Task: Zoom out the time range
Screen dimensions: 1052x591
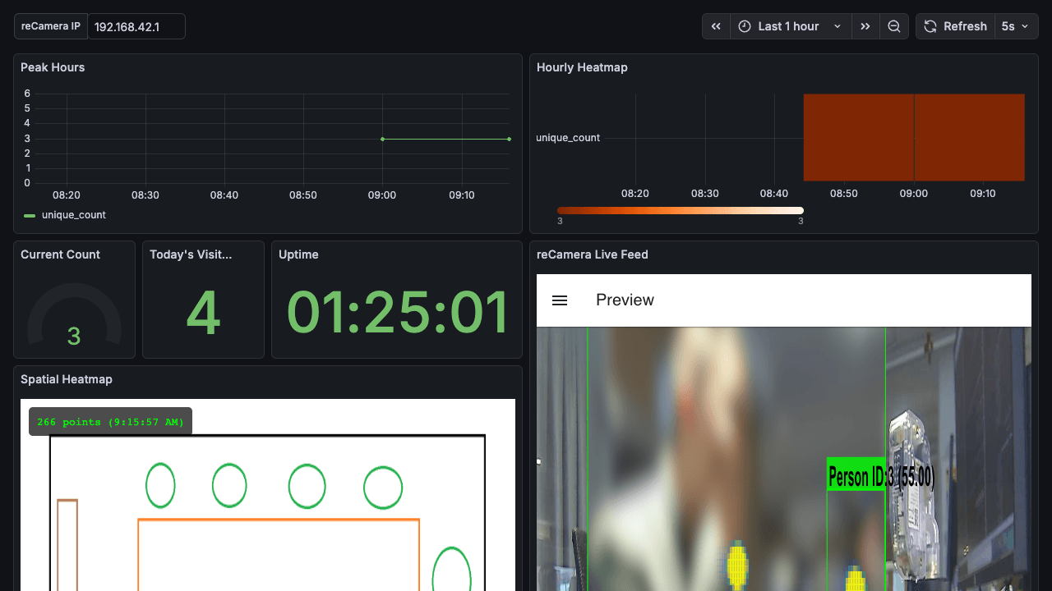Action: (894, 26)
